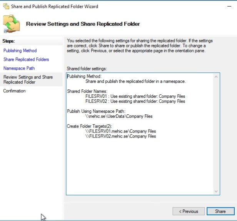This screenshot has height=221, width=237.
Task: Go to the Publishing Method step
Action: (20, 50)
